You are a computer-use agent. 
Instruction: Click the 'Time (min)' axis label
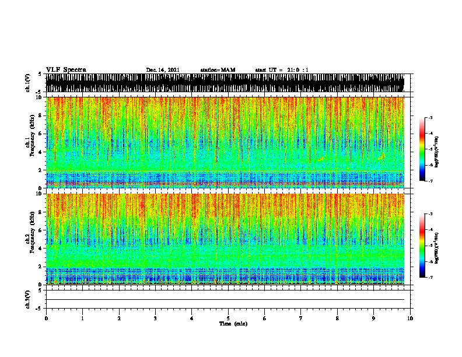(233, 324)
